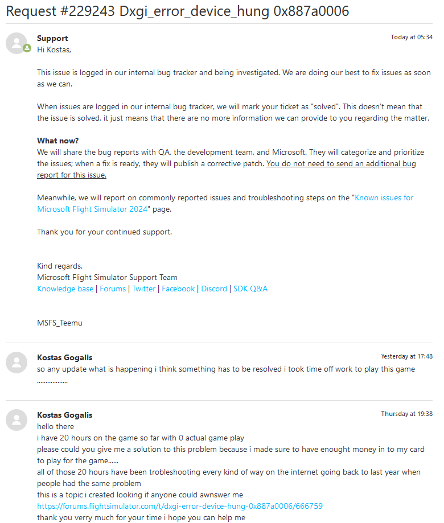Click the request title heading #229243

coord(177,11)
